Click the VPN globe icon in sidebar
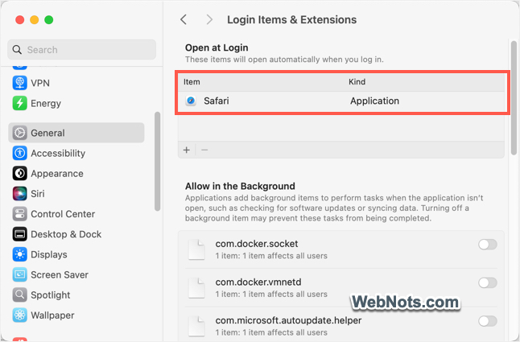Viewport: 520px width, 342px height. pyautogui.click(x=19, y=83)
